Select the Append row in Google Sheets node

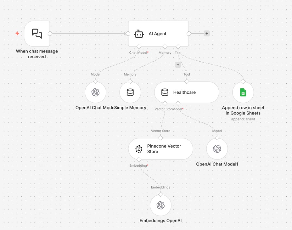click(x=243, y=92)
